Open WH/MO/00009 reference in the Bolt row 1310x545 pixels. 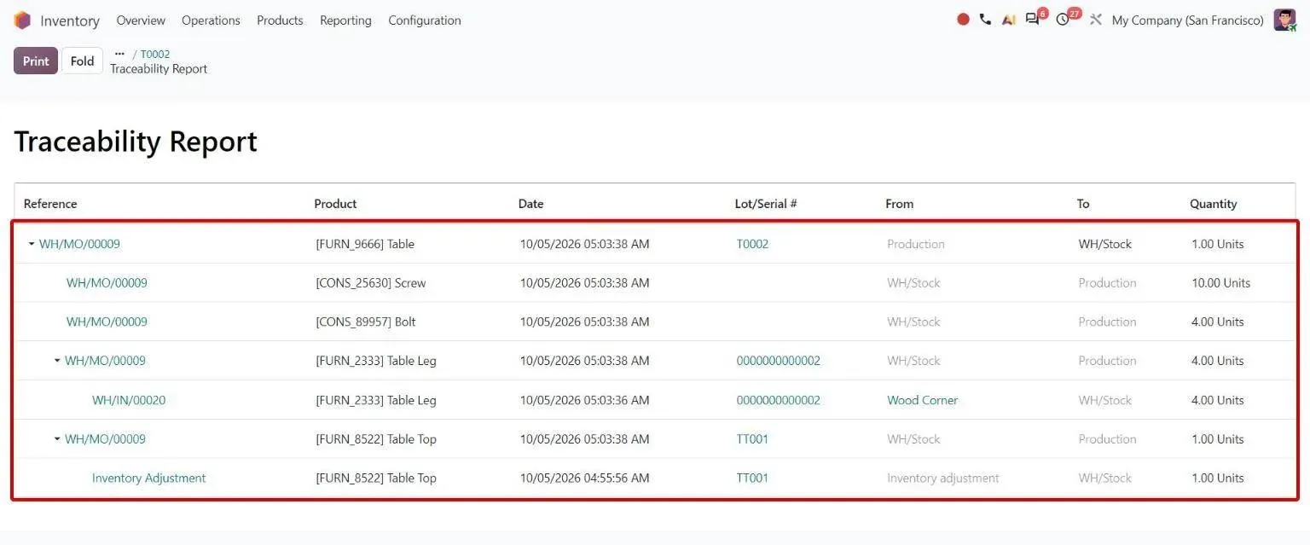point(107,322)
